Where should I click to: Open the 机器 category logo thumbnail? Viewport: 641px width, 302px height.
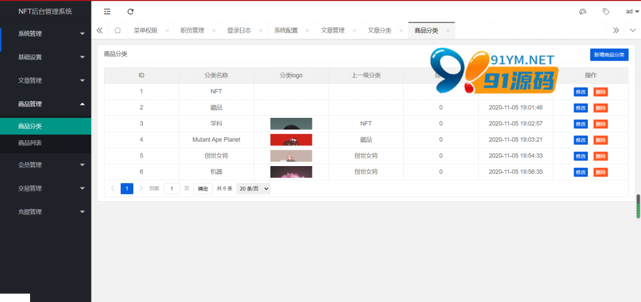[x=291, y=172]
